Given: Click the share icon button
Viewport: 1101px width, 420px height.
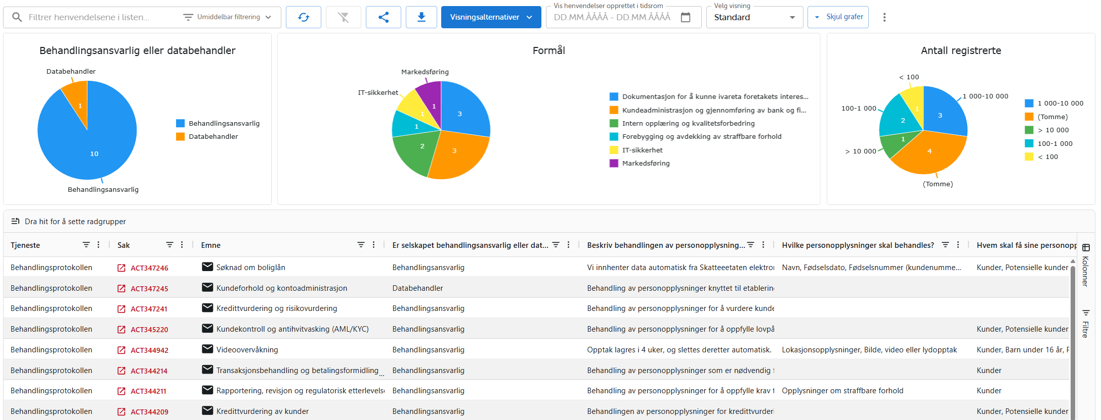Looking at the screenshot, I should click(x=383, y=17).
